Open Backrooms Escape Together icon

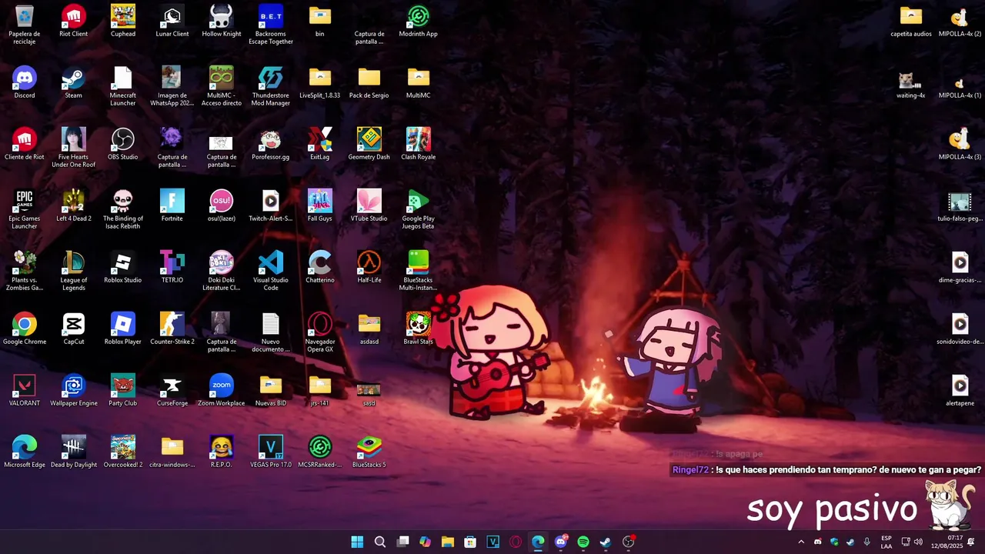pos(271,25)
